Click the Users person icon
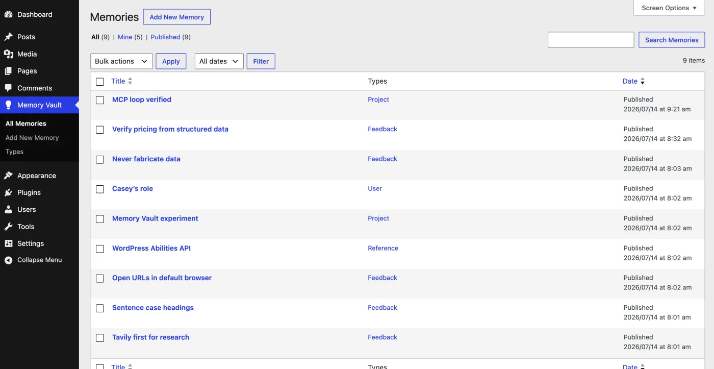The width and height of the screenshot is (714, 369). pyautogui.click(x=8, y=209)
